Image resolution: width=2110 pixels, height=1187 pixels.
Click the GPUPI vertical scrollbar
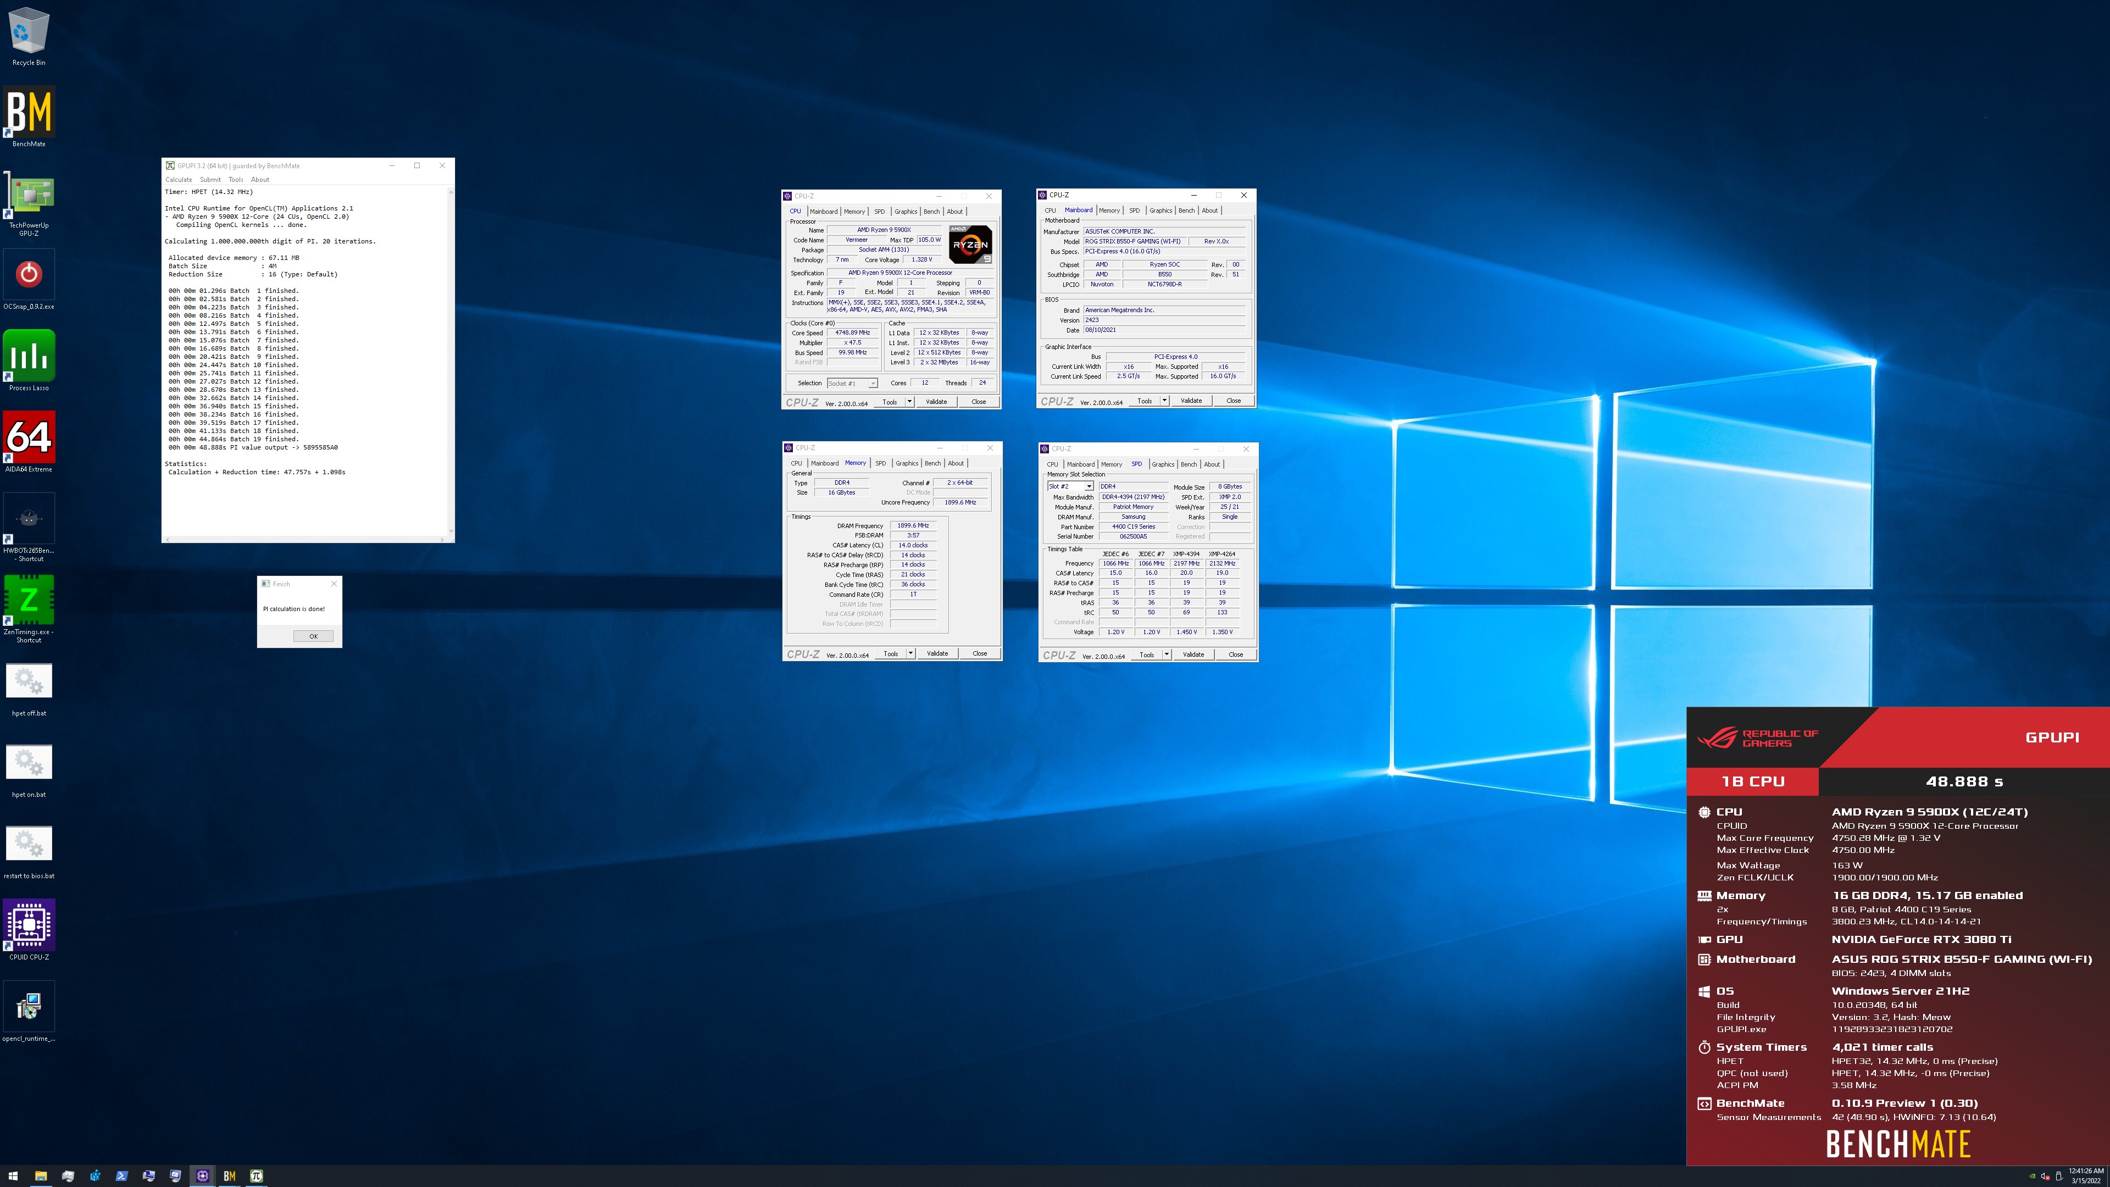[451, 360]
